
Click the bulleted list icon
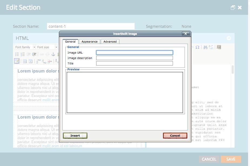click(17, 54)
